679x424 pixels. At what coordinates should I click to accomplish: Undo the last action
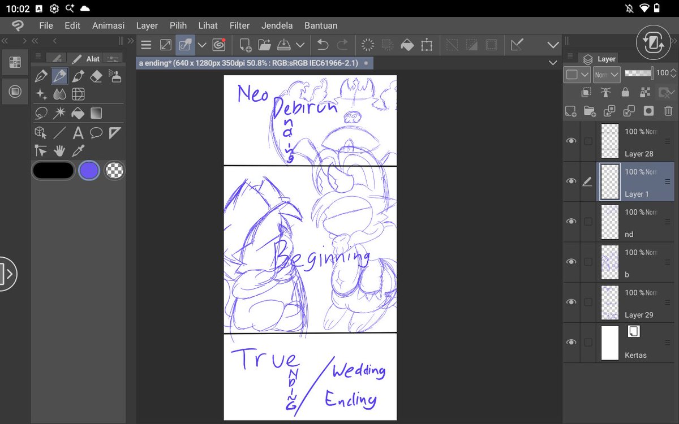click(x=323, y=45)
